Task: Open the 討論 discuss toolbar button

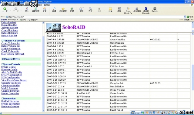Action: click(110, 10)
